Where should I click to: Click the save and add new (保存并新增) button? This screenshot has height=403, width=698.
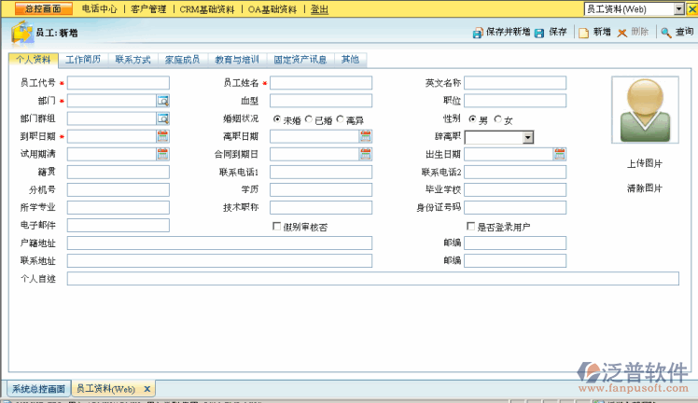point(508,32)
